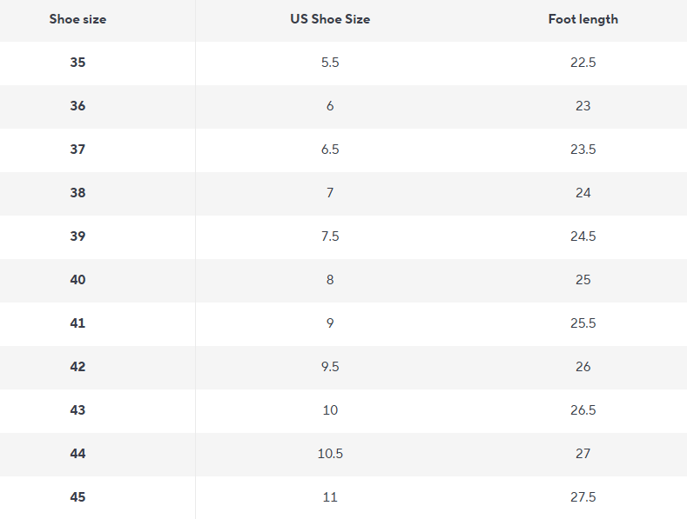Viewport: 687px width, 519px height.
Task: Select shoe size 40 row label
Action: coord(78,280)
